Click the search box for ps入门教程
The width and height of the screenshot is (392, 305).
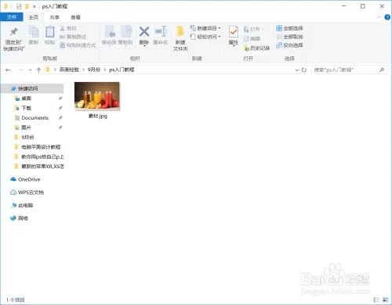coord(345,70)
